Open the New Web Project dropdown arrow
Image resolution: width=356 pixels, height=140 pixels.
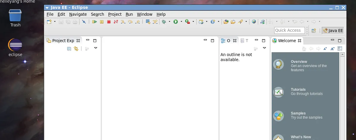coord(207,22)
